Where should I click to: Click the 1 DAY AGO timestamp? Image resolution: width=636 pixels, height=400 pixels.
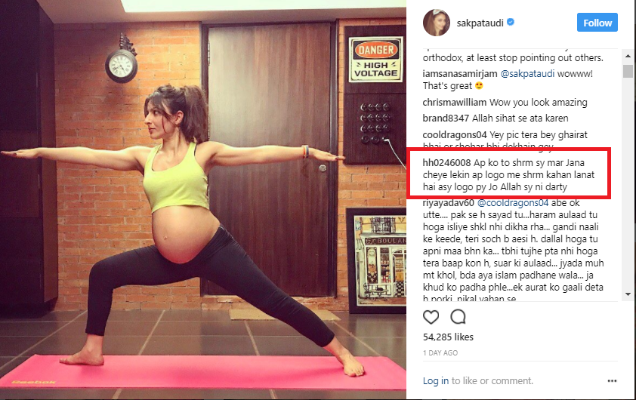pyautogui.click(x=440, y=353)
